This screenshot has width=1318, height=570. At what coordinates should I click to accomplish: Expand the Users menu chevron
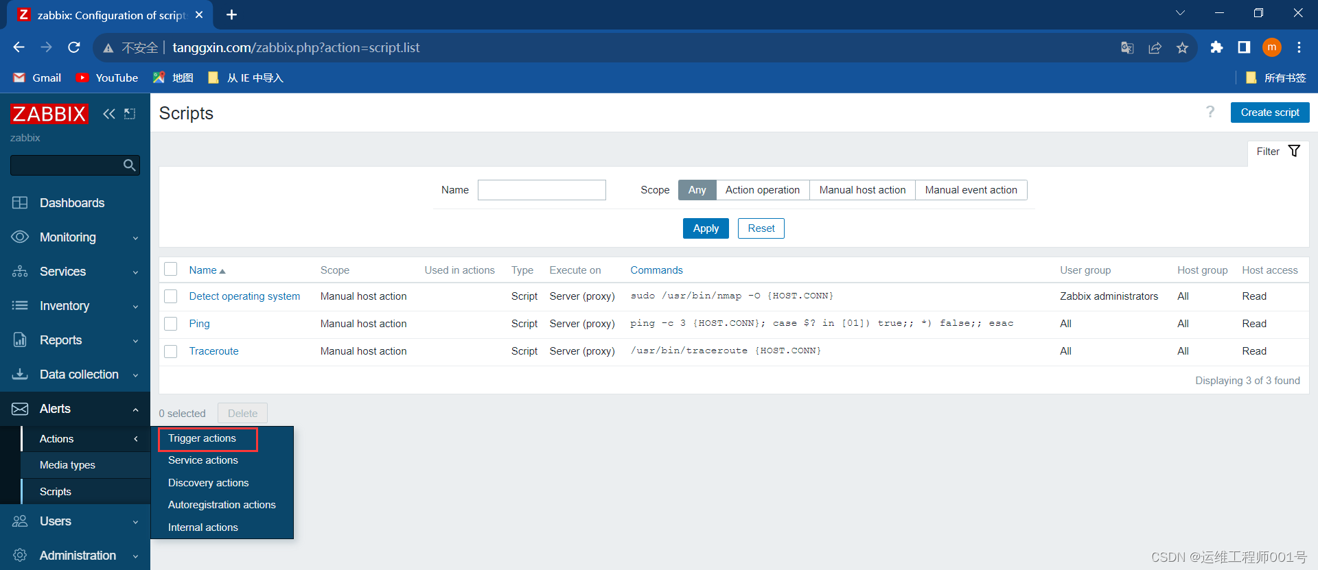click(x=135, y=522)
